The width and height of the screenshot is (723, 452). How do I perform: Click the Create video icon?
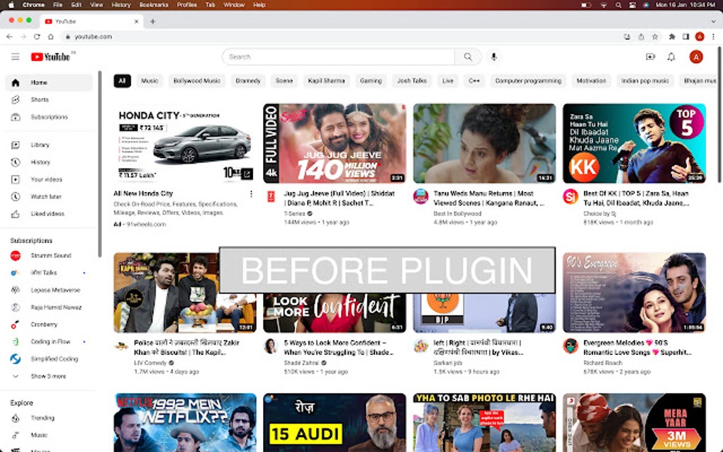649,57
